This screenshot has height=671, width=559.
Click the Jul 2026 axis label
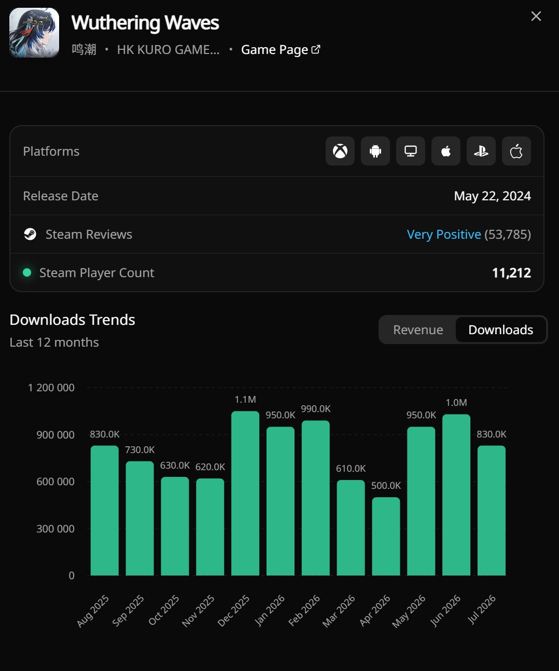482,609
